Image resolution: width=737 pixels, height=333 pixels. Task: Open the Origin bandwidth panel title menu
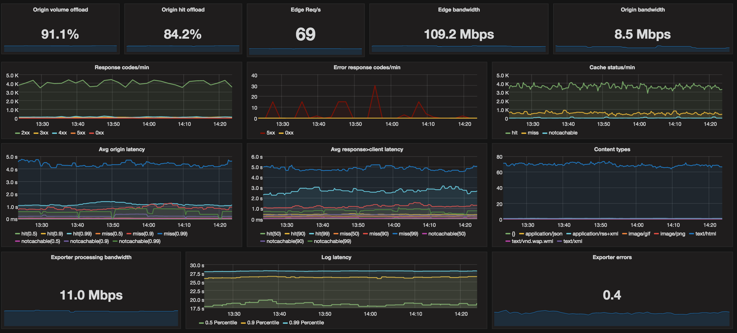pos(642,10)
